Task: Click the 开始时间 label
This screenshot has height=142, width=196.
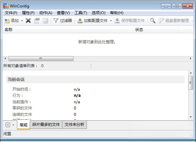Action: pyautogui.click(x=22, y=89)
